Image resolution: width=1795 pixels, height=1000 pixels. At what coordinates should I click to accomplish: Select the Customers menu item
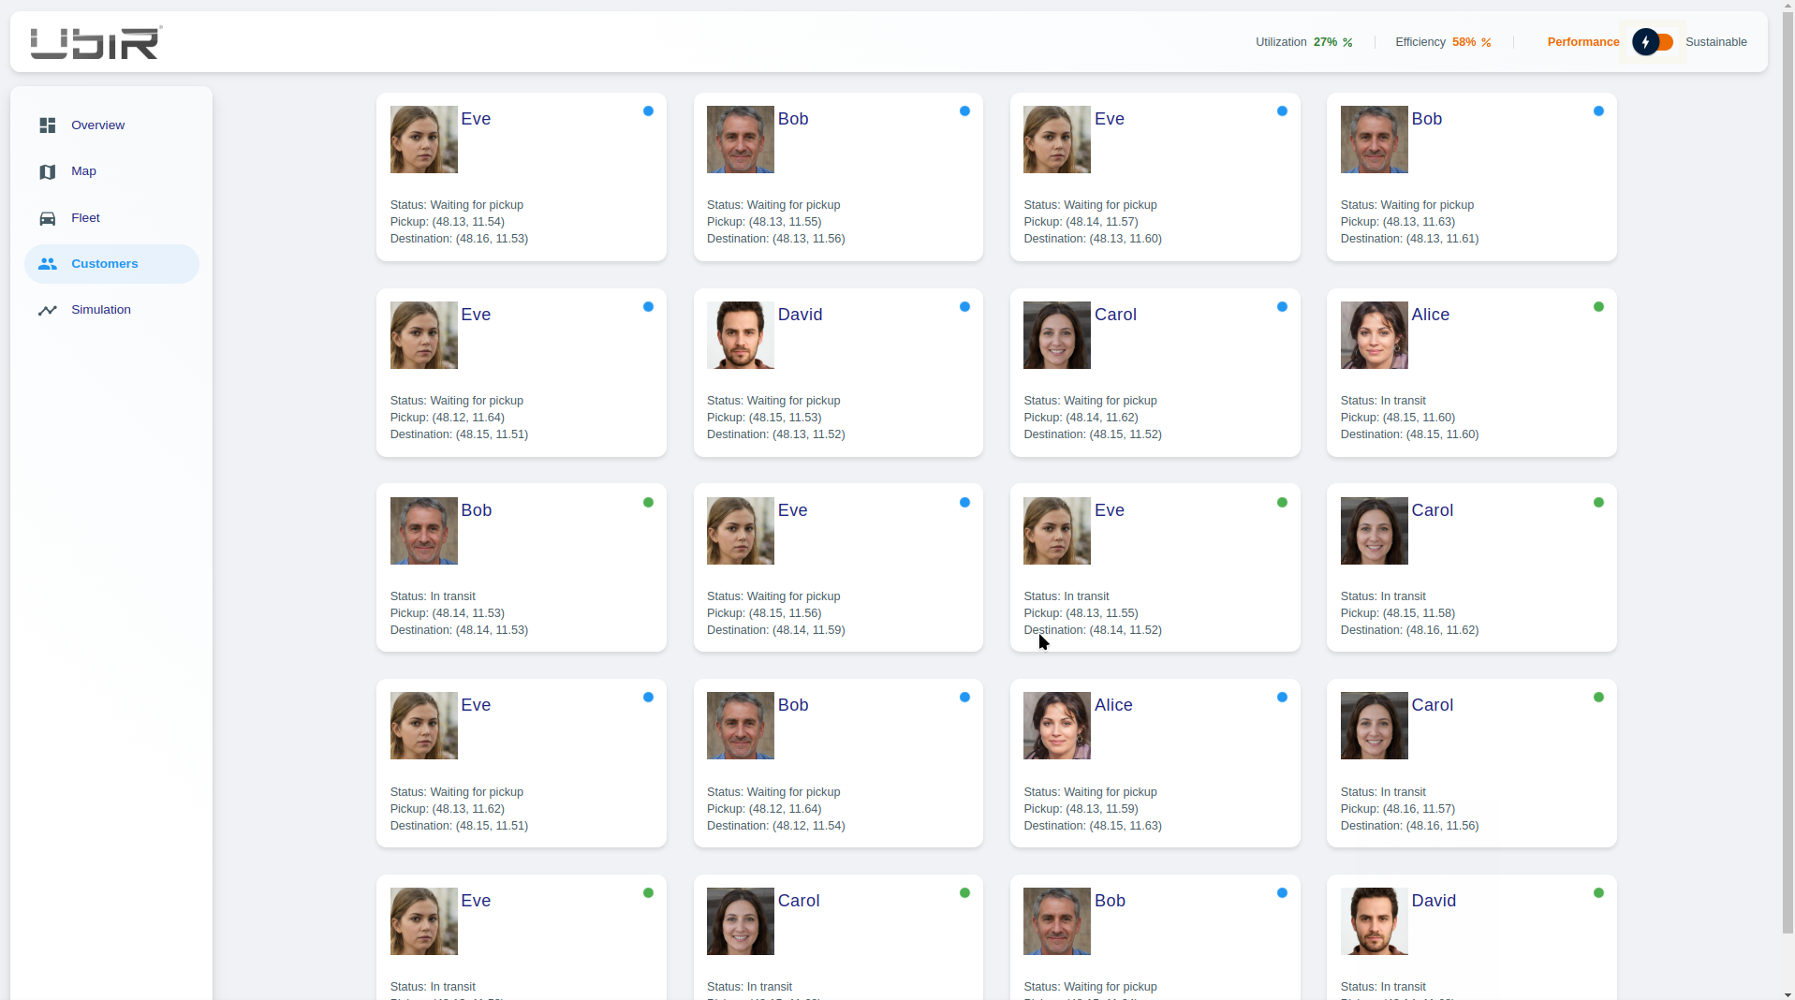[x=111, y=264]
